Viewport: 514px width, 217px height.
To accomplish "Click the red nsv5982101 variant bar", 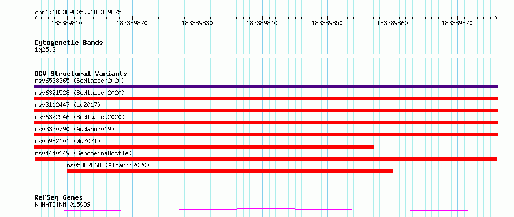I will coord(204,147).
